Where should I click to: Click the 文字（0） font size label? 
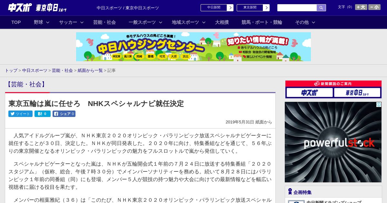(345, 7)
